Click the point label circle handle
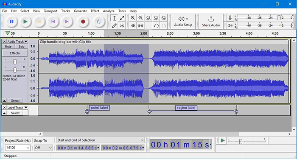The image size is (297, 159). point(87,112)
